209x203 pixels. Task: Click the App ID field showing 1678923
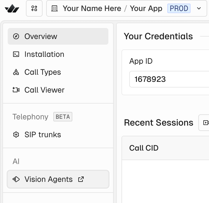pyautogui.click(x=169, y=79)
